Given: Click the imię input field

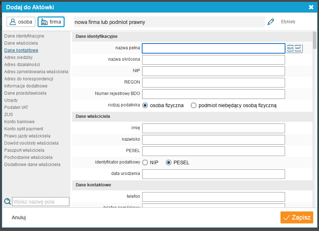Looking at the screenshot, I should click(x=213, y=128).
